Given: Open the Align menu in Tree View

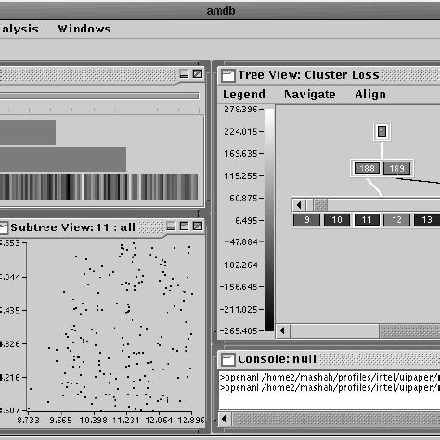Looking at the screenshot, I should click(x=370, y=95).
